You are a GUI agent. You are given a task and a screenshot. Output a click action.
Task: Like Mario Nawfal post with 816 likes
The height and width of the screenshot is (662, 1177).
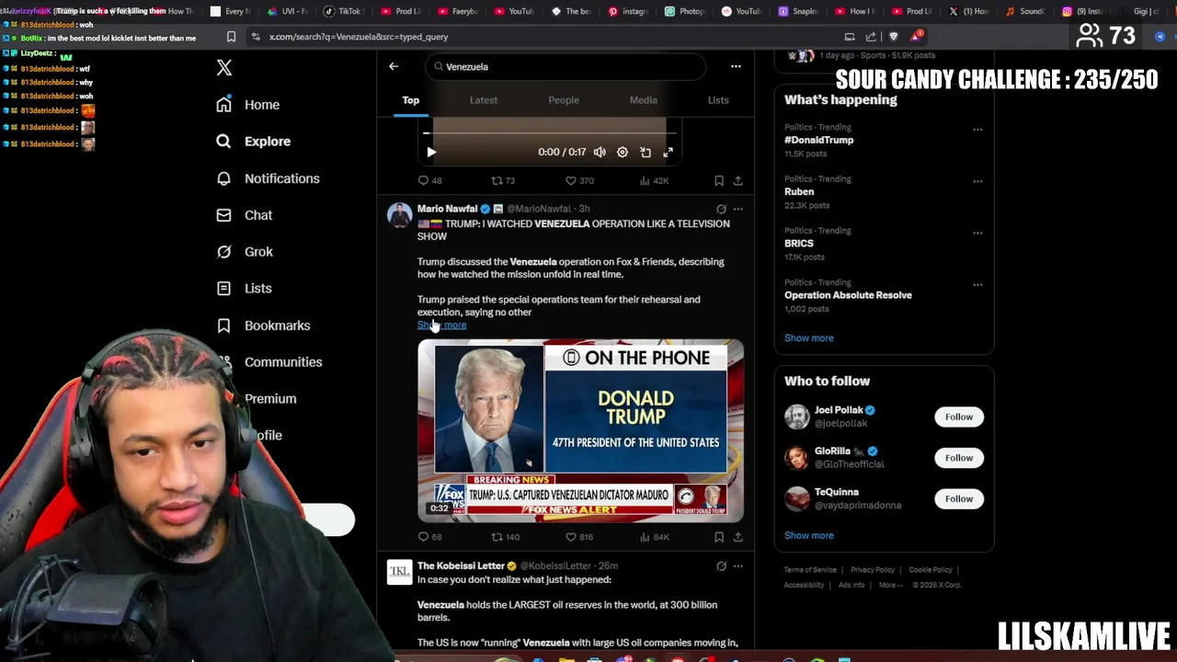(579, 537)
